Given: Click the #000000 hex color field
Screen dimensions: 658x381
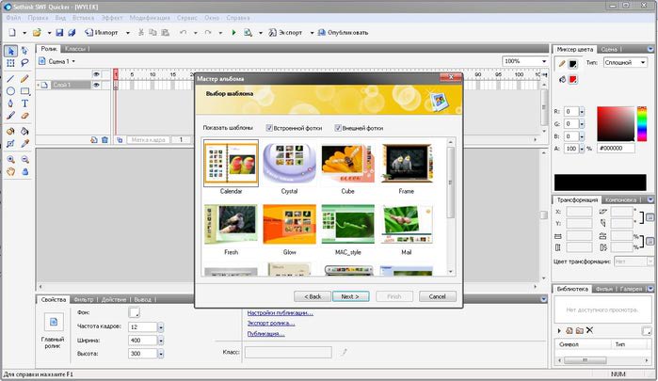Looking at the screenshot, I should pyautogui.click(x=616, y=148).
